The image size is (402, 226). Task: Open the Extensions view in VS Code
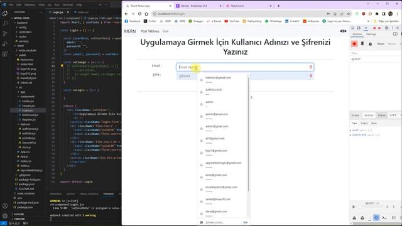[5, 54]
